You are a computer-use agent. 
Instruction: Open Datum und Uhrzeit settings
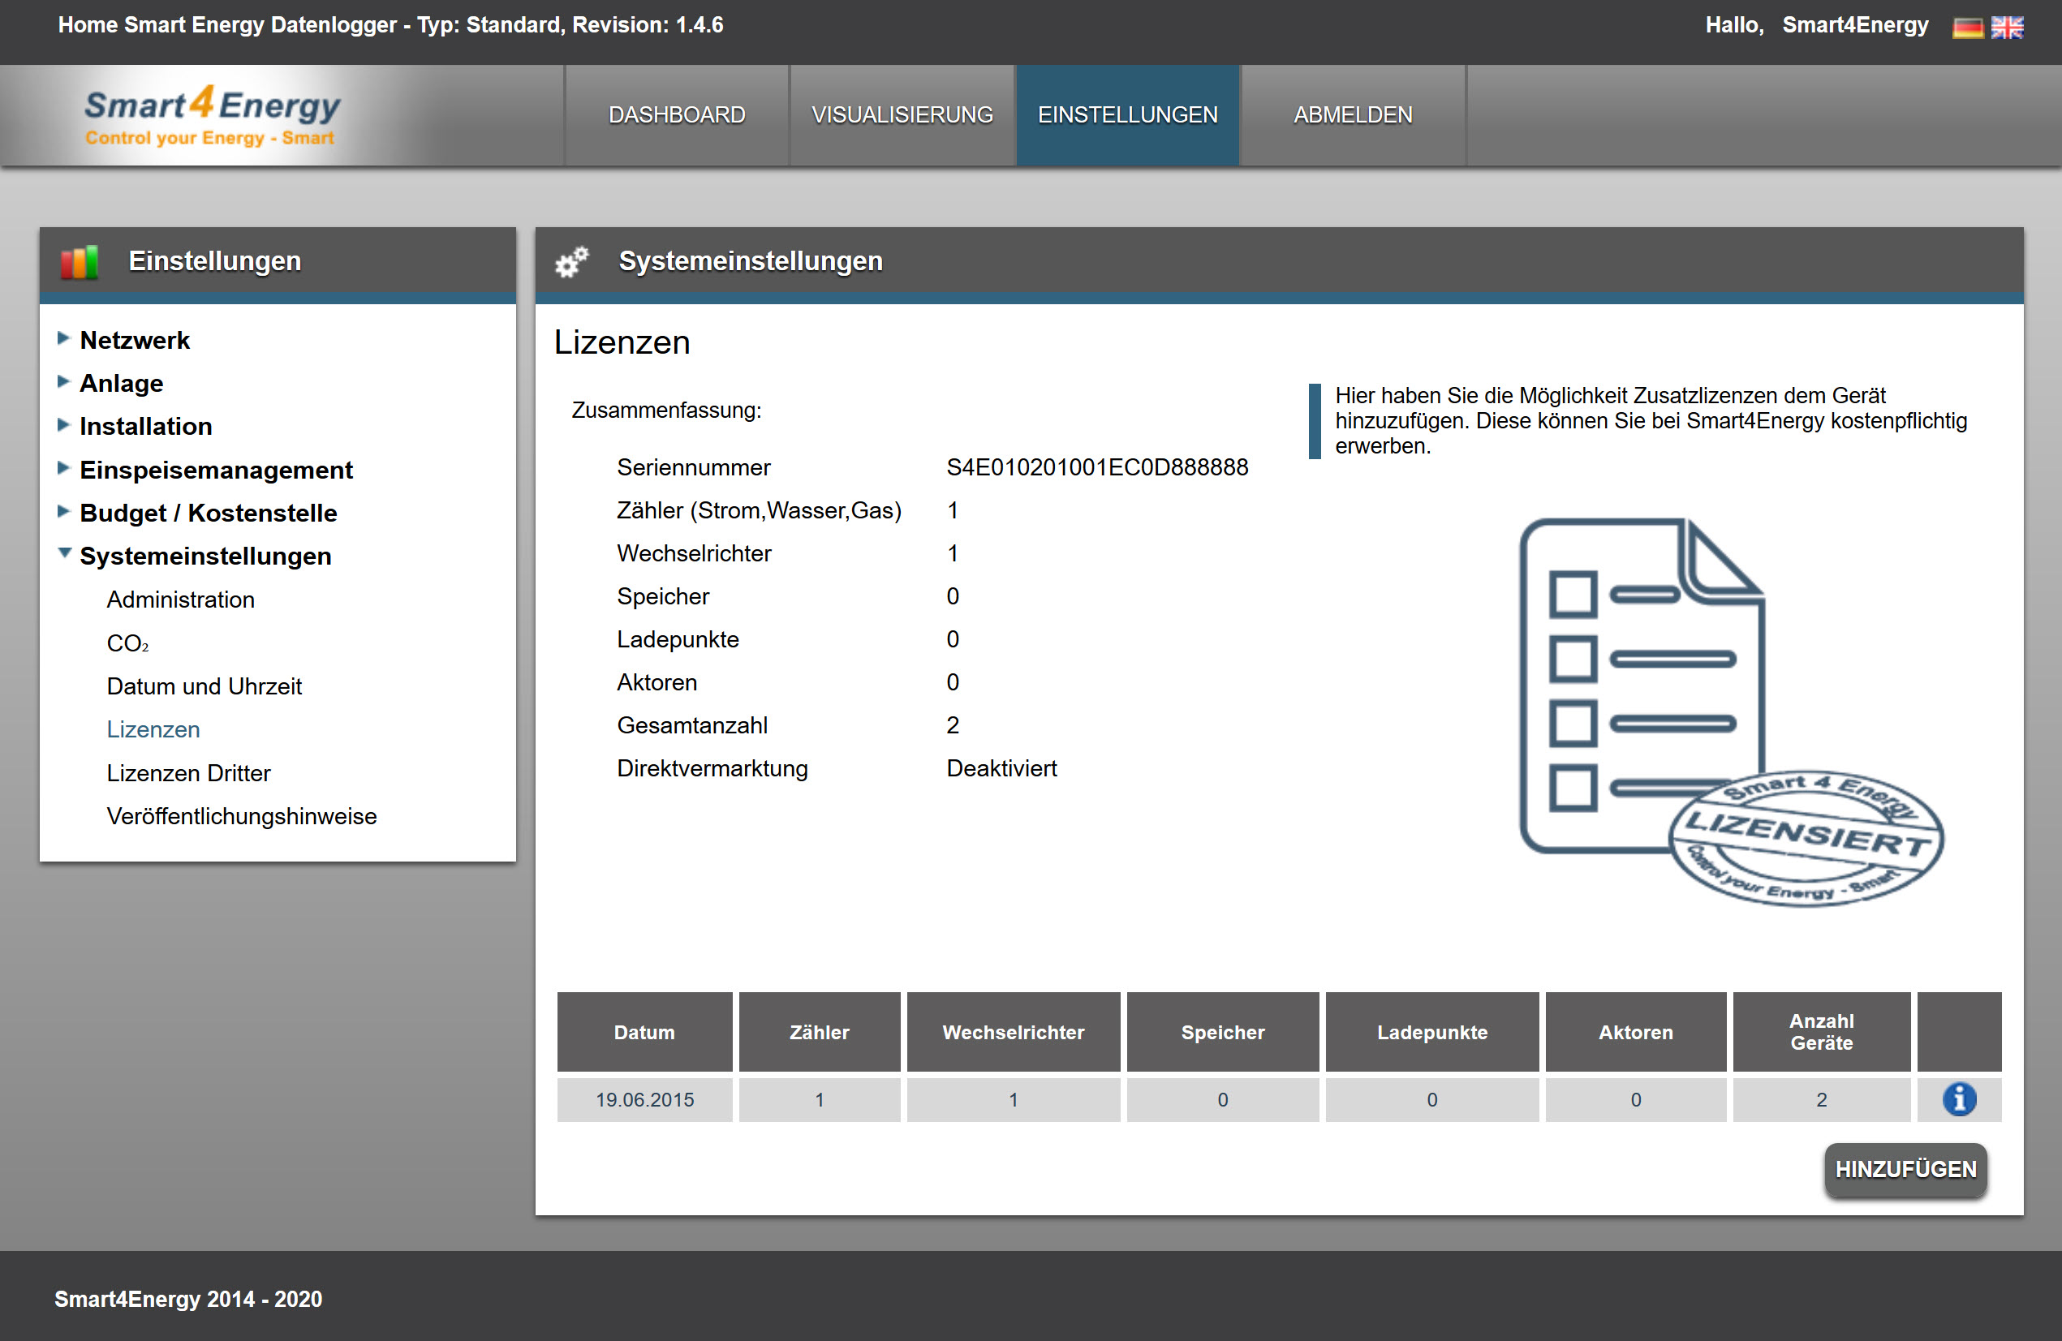204,687
